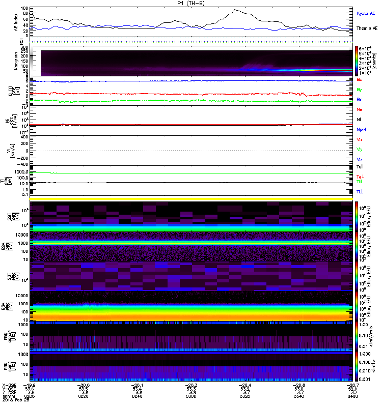Click the 0220 time tick label
Viewport: 382px width, 407px height.
pyautogui.click(x=83, y=396)
